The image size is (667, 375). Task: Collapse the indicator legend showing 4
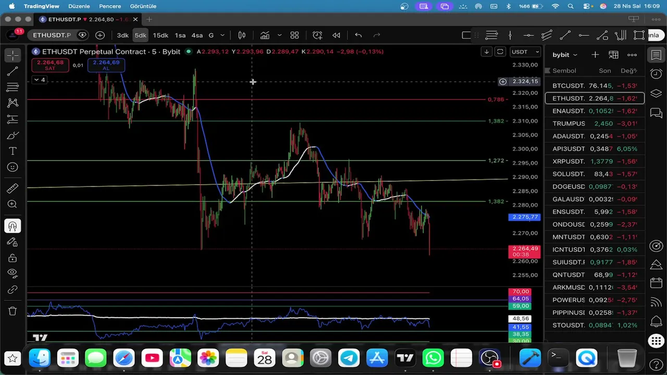[x=39, y=80]
